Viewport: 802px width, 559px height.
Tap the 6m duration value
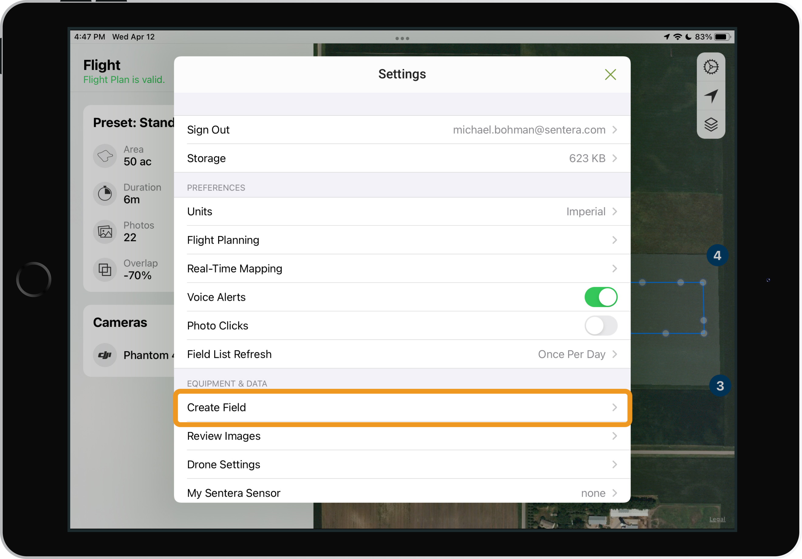coord(132,200)
